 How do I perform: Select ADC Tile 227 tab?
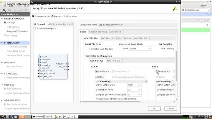pos(141,38)
